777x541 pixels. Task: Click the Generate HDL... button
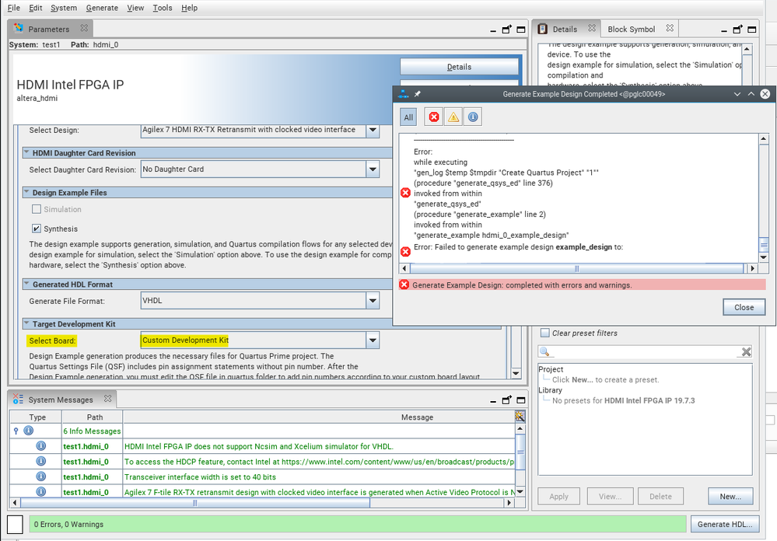pos(724,524)
